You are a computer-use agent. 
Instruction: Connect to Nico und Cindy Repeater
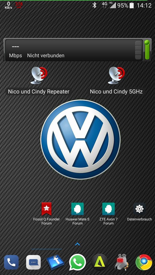(x=39, y=80)
